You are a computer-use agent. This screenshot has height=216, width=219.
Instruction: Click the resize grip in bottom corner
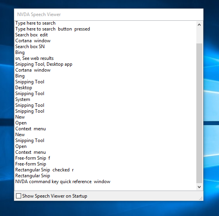201,198
